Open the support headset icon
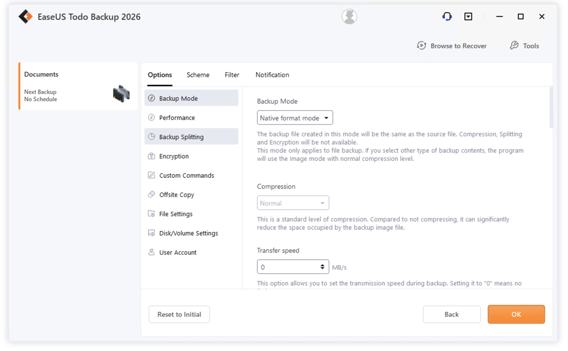568x351 pixels. [x=447, y=17]
